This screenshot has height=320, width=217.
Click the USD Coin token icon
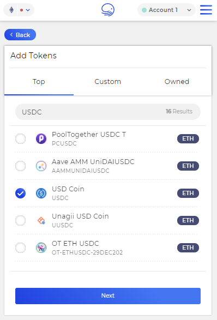41,194
